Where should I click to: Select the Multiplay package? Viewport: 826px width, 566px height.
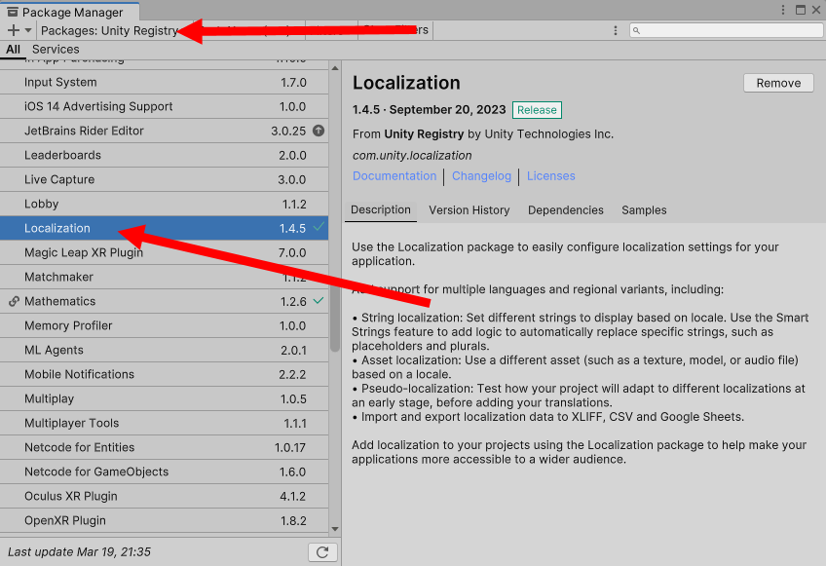pyautogui.click(x=164, y=398)
